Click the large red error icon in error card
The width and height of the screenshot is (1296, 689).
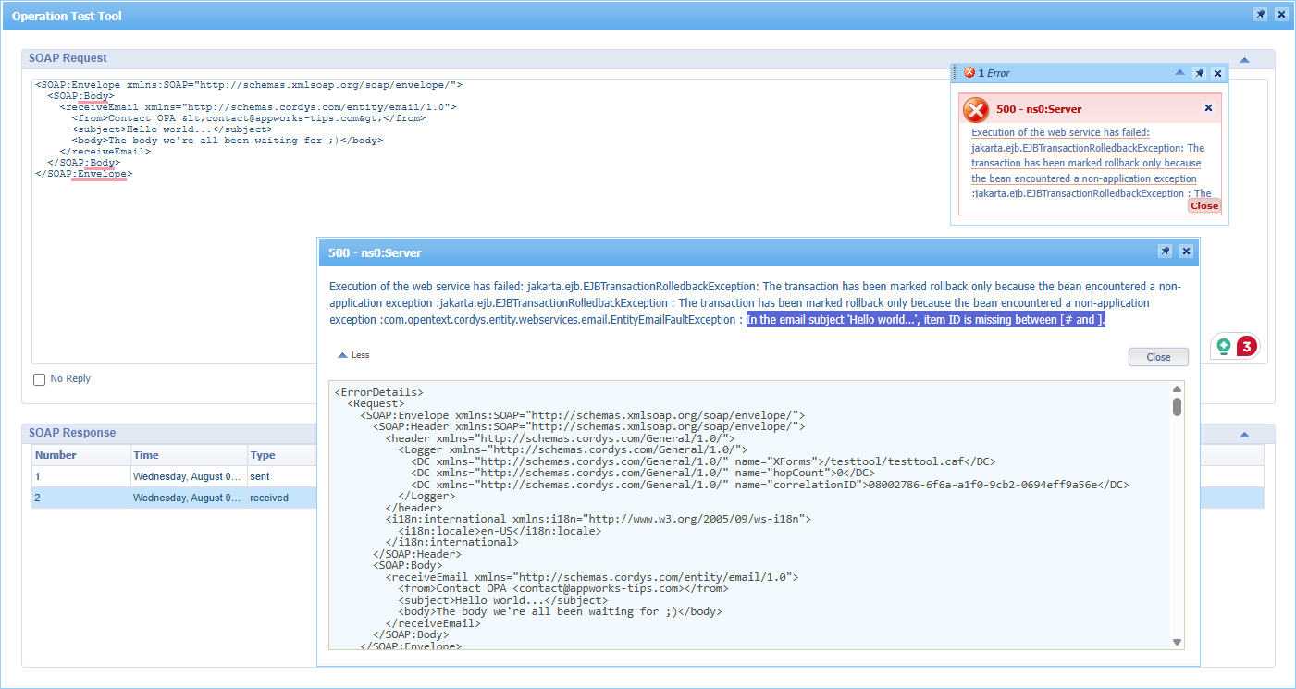pyautogui.click(x=976, y=110)
